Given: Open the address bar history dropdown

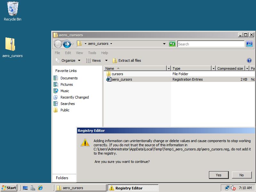Looking at the screenshot, I should tap(164, 44).
